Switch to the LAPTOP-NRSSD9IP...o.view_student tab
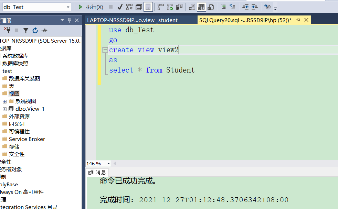The height and width of the screenshot is (209, 338). 133,20
